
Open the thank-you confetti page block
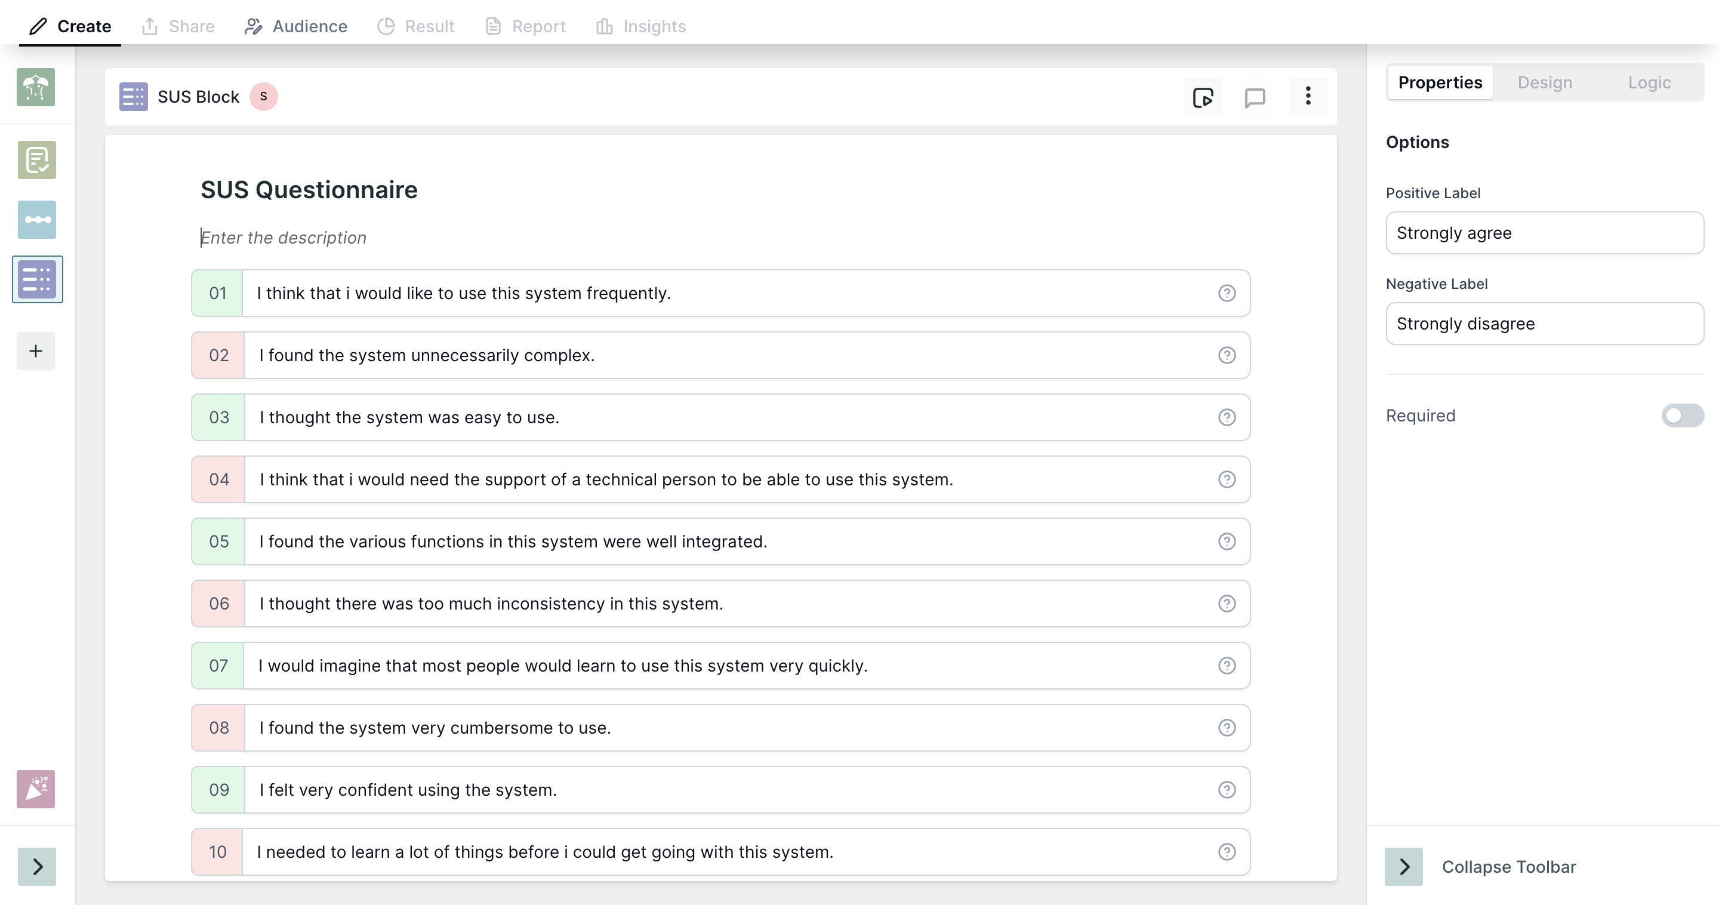point(36,790)
